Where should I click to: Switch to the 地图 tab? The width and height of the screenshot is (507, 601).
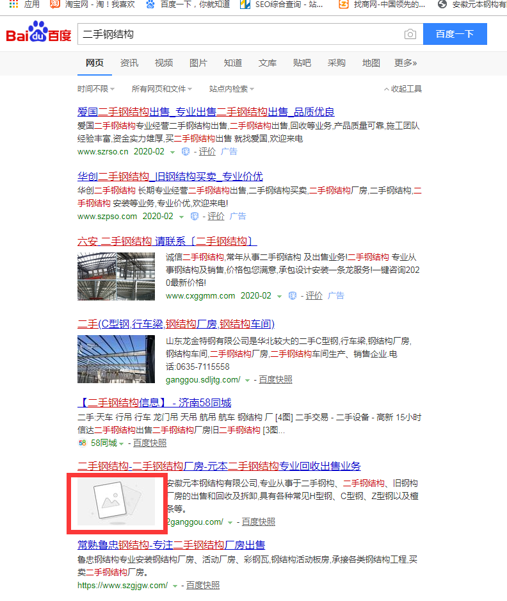[x=371, y=63]
